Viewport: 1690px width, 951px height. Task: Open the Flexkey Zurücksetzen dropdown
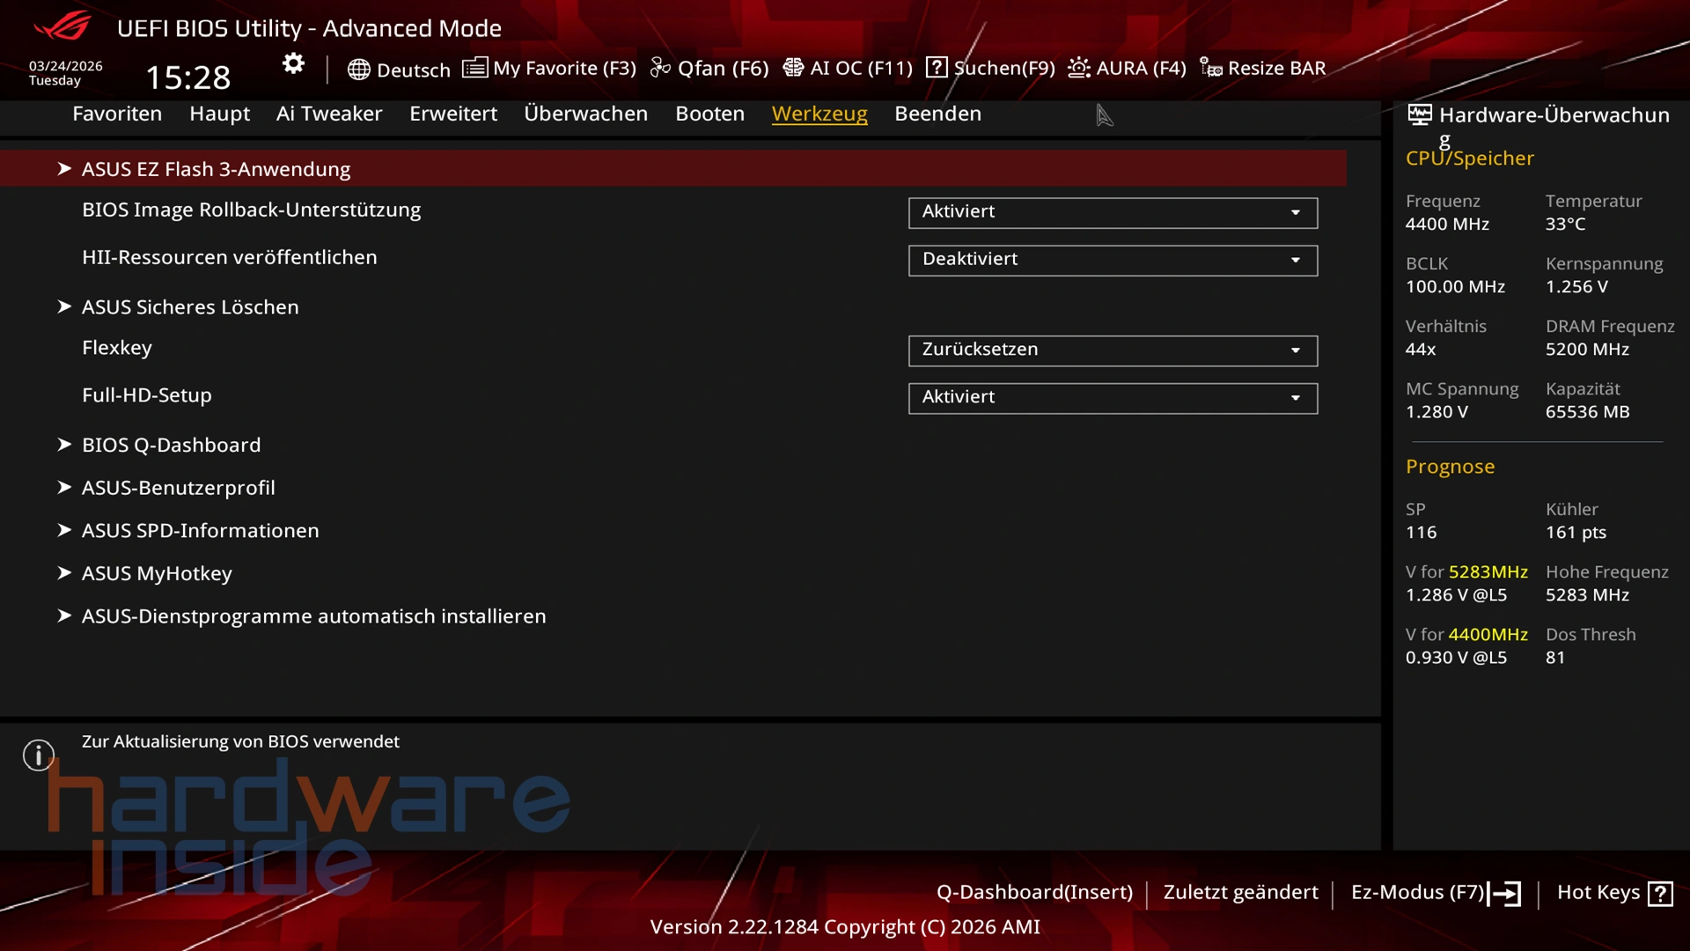click(x=1112, y=350)
